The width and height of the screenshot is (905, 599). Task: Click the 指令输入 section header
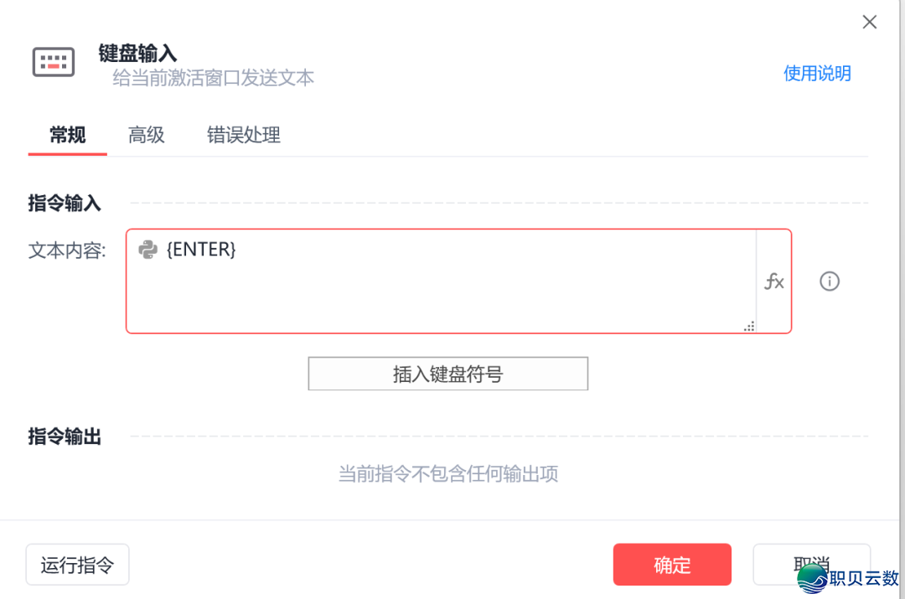pos(65,203)
